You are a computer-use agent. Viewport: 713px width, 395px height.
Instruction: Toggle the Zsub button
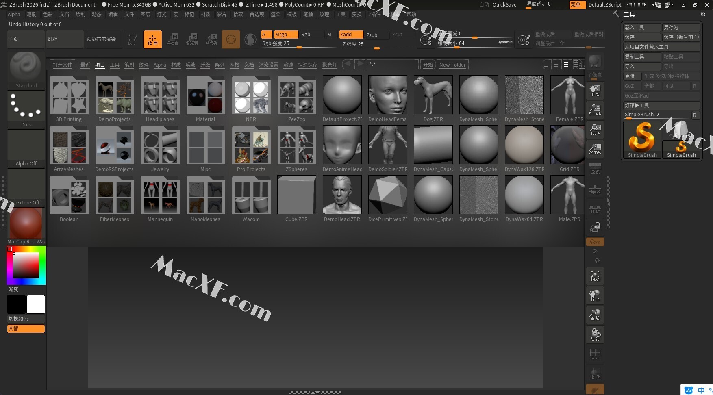tap(376, 35)
